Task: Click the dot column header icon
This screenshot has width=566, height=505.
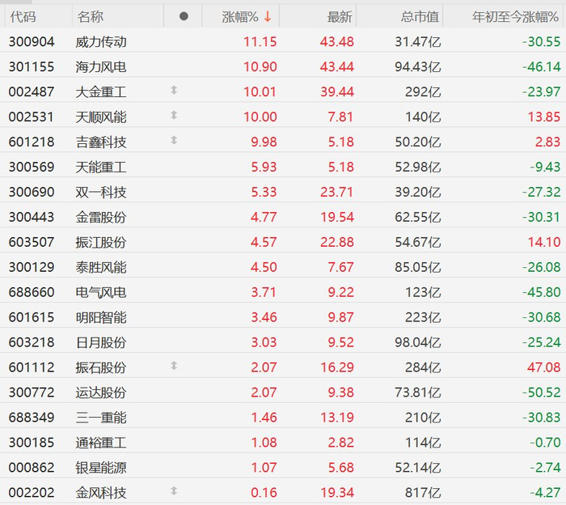Action: point(184,16)
